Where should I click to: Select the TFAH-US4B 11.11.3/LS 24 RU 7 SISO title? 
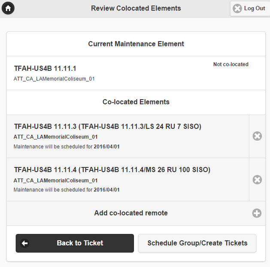107,127
